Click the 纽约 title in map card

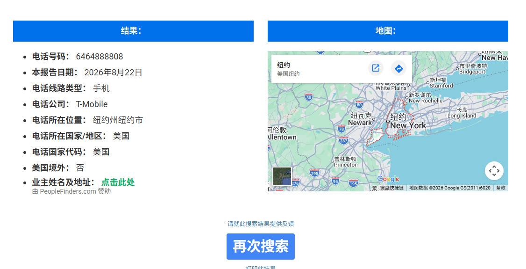click(x=284, y=65)
